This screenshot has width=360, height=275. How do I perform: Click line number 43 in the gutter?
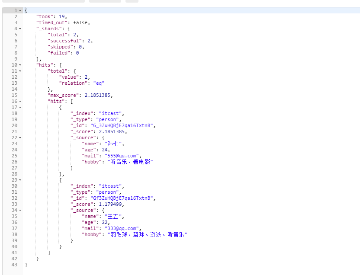pos(15,265)
